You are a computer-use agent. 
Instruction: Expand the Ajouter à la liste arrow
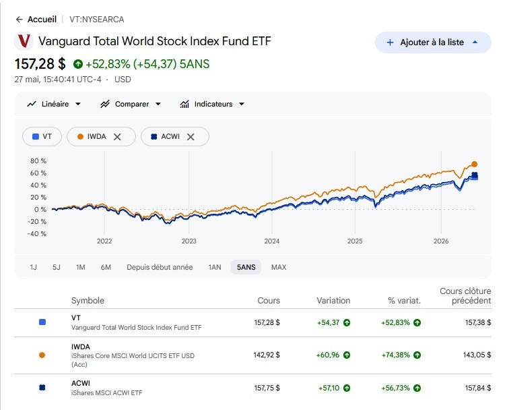coord(475,42)
